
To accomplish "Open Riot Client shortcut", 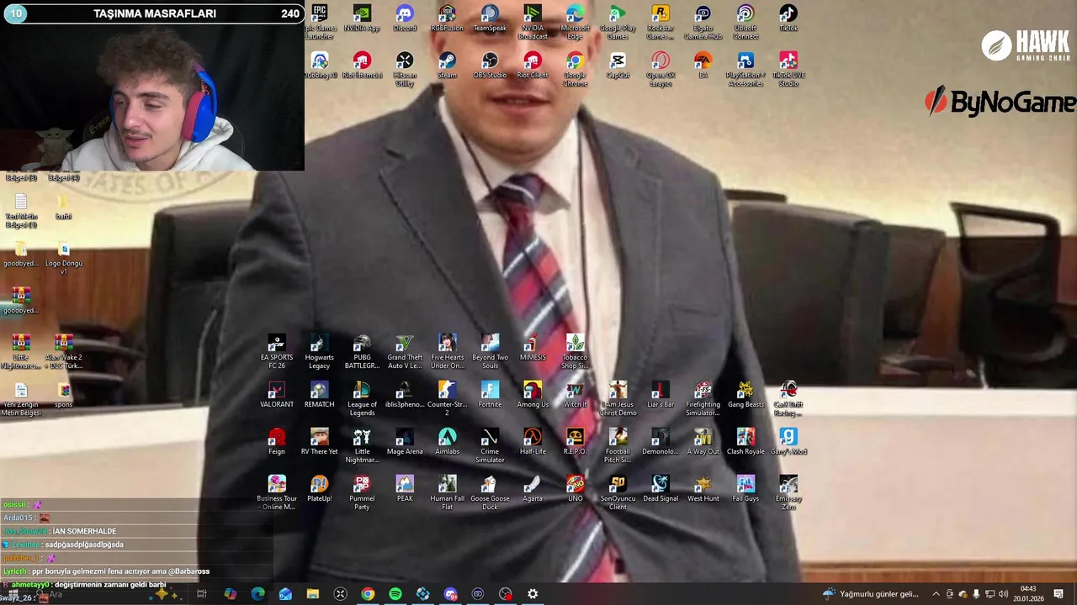I will 533,66.
